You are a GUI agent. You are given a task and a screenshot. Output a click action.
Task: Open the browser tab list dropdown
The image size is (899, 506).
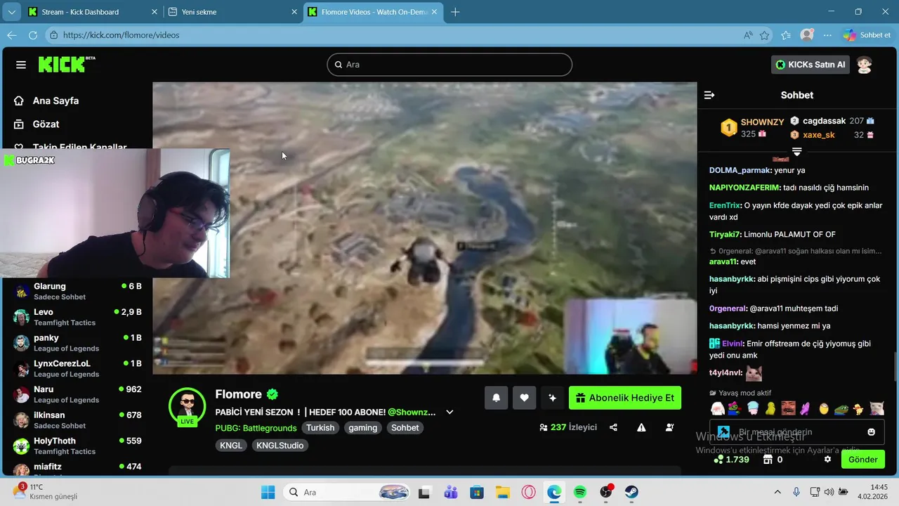(12, 12)
